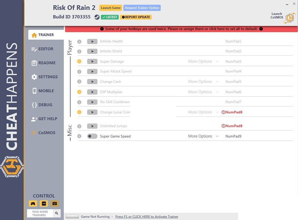
Task: Change the NumPad1 hotkey for Infinite Health
Action: tap(234, 41)
